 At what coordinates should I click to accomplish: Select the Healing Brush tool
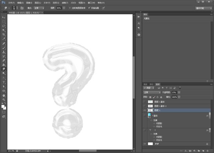point(4,44)
